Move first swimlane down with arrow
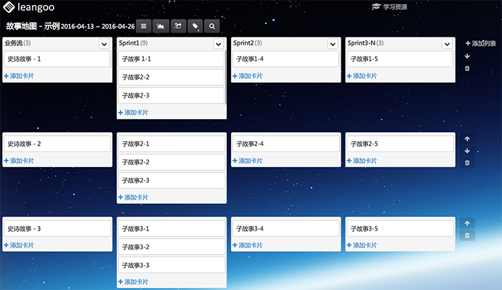This screenshot has width=502, height=290. point(467,55)
